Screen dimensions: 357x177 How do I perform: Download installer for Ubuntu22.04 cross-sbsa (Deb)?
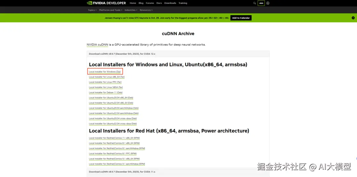pyautogui.click(x=113, y=124)
